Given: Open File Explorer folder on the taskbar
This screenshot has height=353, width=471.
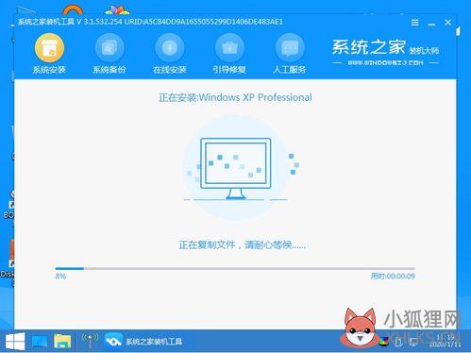Looking at the screenshot, I should click(62, 341).
